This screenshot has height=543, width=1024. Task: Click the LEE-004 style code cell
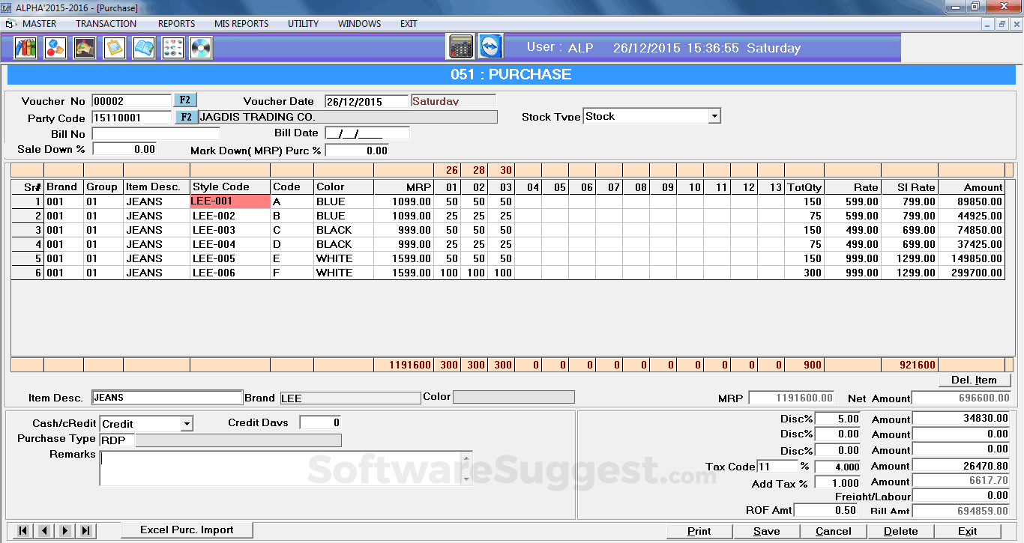[230, 244]
